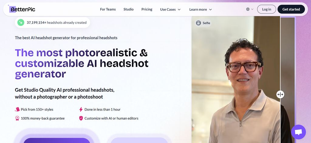Image resolution: width=311 pixels, height=143 pixels.
Task: Open the globe language selector
Action: coord(250,9)
